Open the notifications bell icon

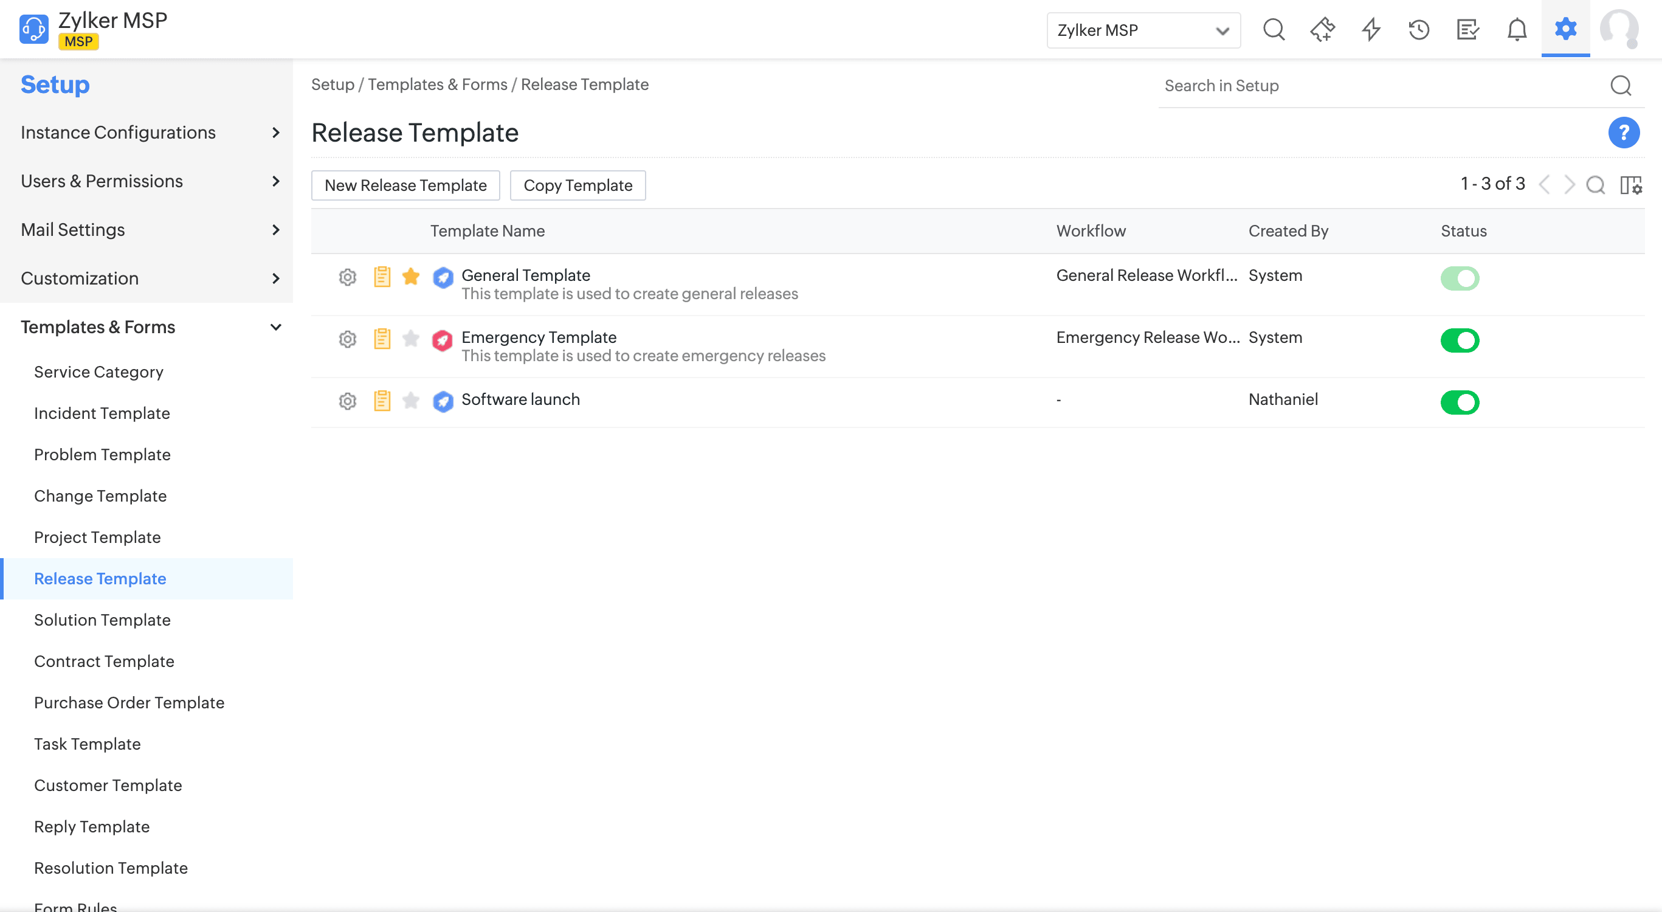[x=1516, y=30]
